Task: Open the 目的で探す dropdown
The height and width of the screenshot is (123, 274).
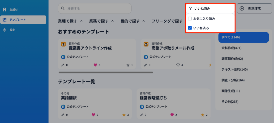Action: (132, 21)
